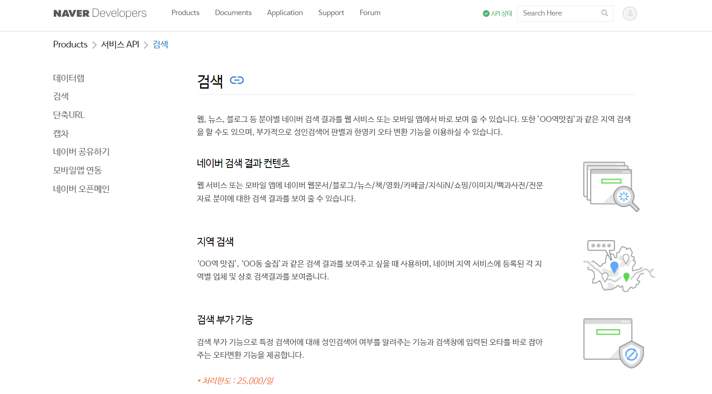Click the 처리한도 : 25,000/일 note
Image resolution: width=712 pixels, height=394 pixels.
(235, 381)
